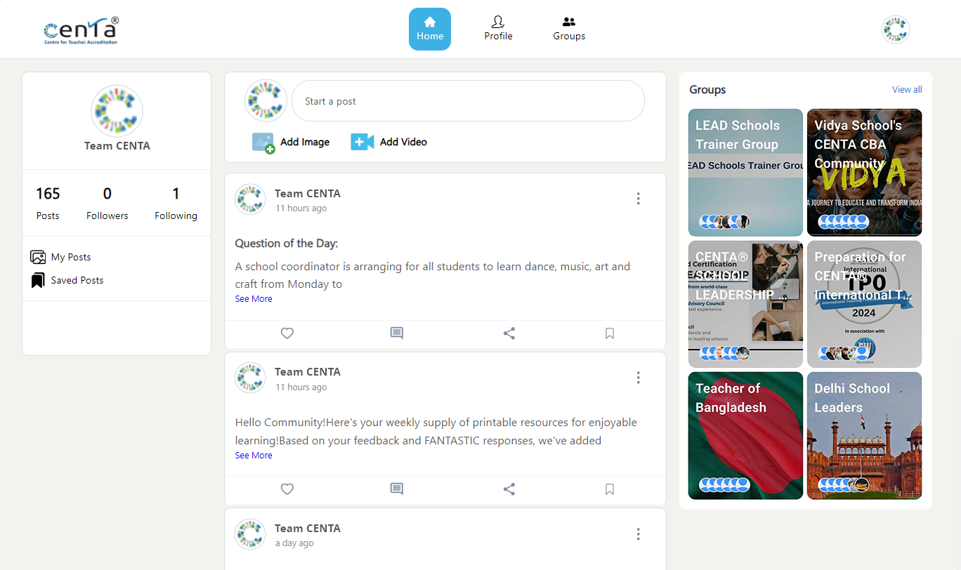The image size is (961, 570).
Task: Open three-dot menu on printable resources post
Action: [638, 378]
